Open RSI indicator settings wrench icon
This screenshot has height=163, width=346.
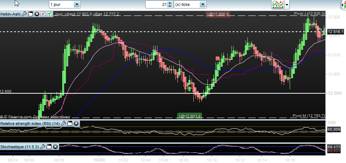[x=63, y=124]
